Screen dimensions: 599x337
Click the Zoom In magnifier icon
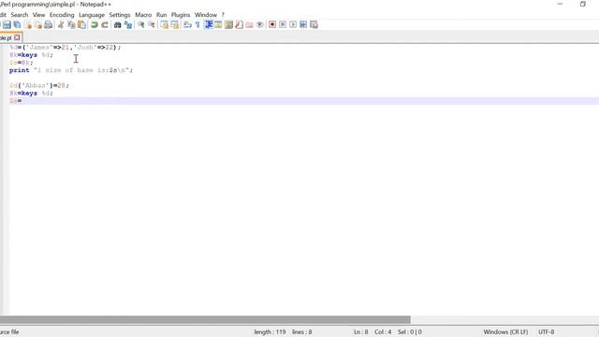point(141,25)
